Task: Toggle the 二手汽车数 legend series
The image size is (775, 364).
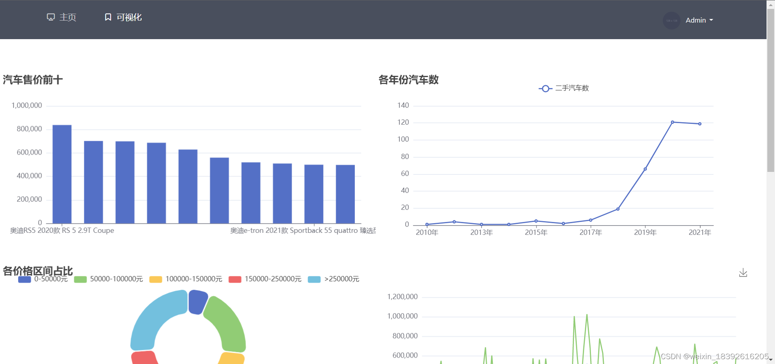Action: click(x=563, y=88)
